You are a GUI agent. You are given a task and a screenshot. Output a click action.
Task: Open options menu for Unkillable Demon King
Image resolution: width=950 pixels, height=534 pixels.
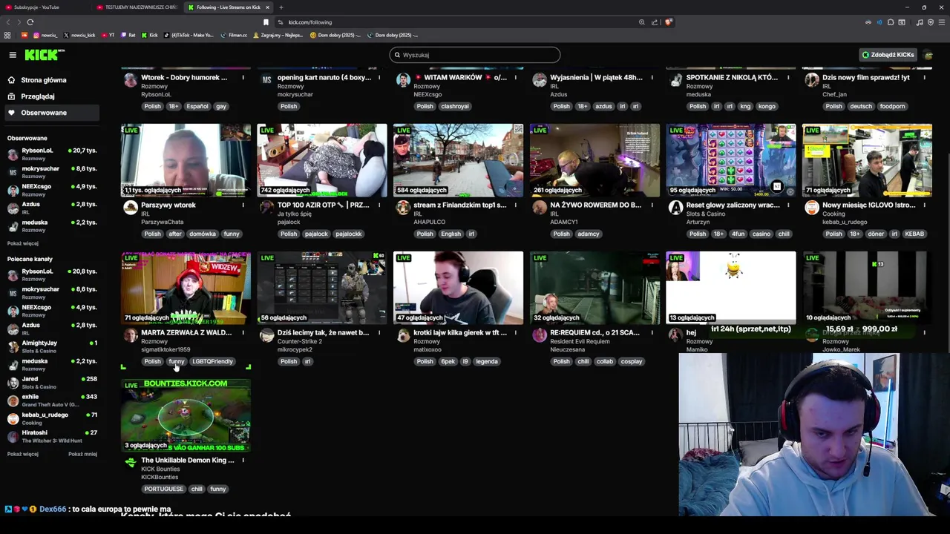click(x=243, y=461)
